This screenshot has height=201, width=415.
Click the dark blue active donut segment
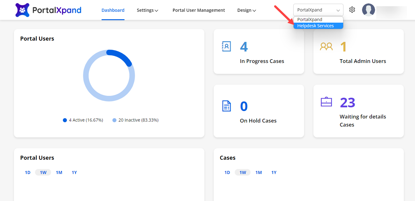tap(121, 55)
